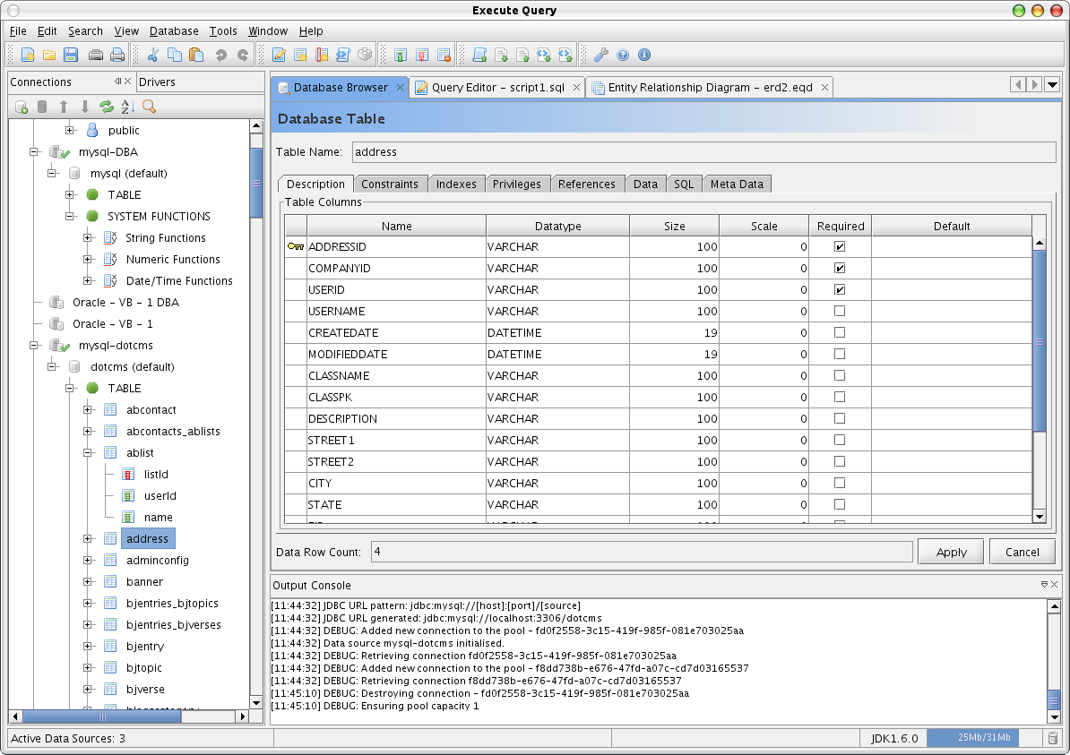1070x755 pixels.
Task: Click the Table Name input field
Action: point(703,152)
